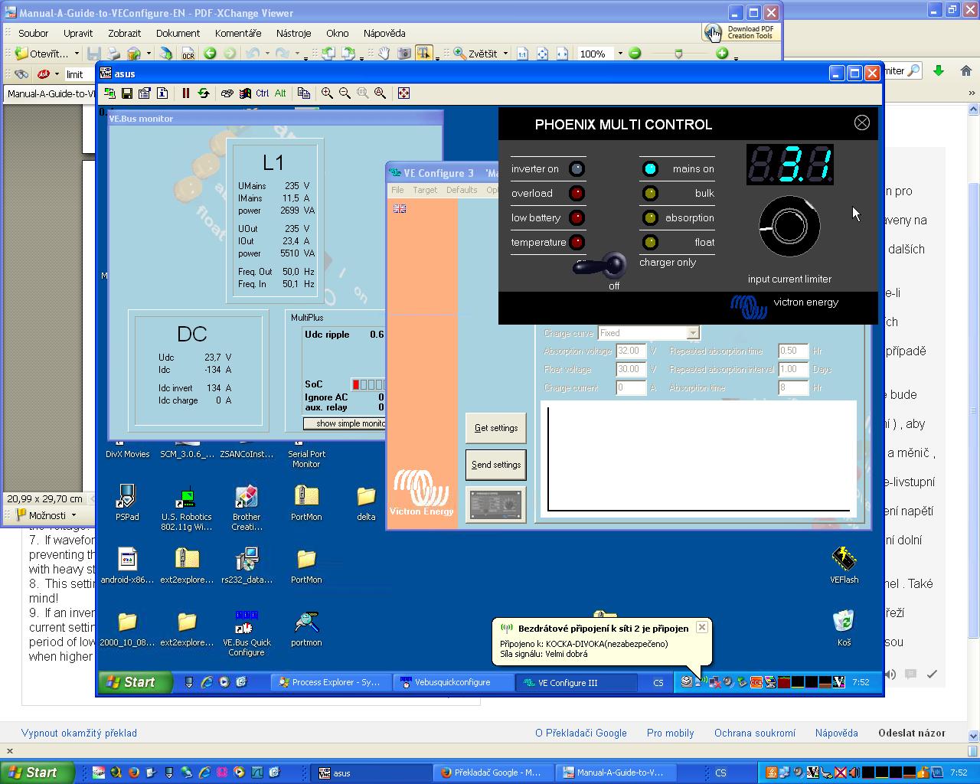Click the Send settings button
The image size is (980, 784).
click(496, 465)
